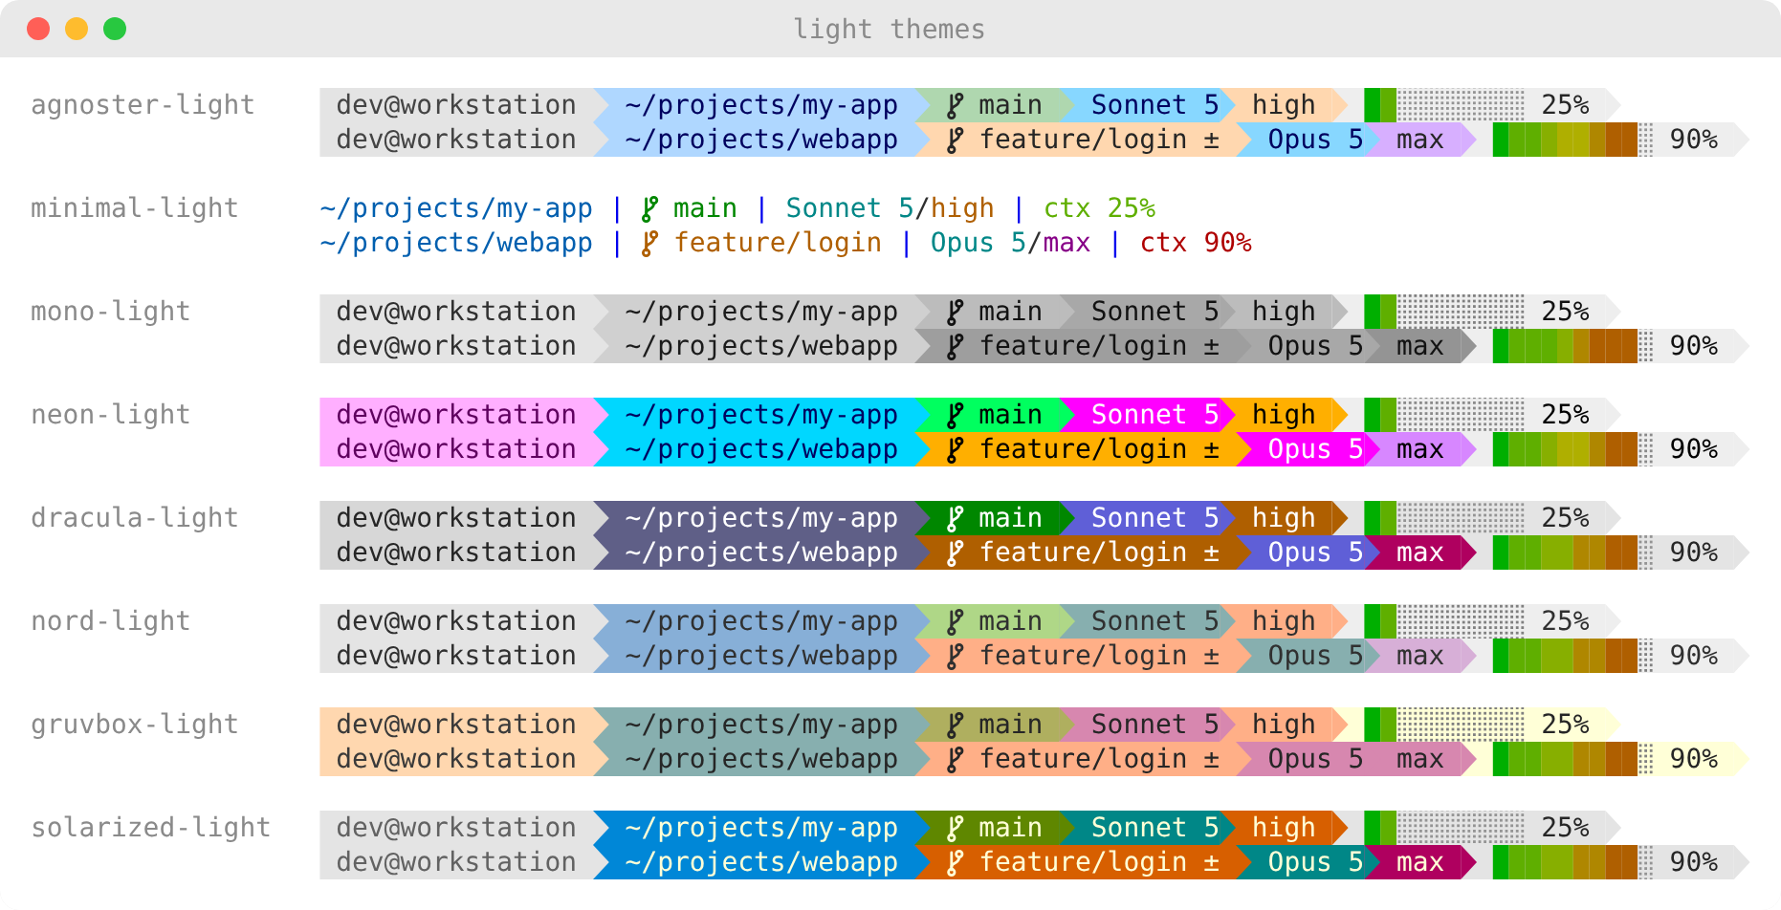
Task: Click the branch icon before feature/login in nord-light
Action: (x=955, y=656)
